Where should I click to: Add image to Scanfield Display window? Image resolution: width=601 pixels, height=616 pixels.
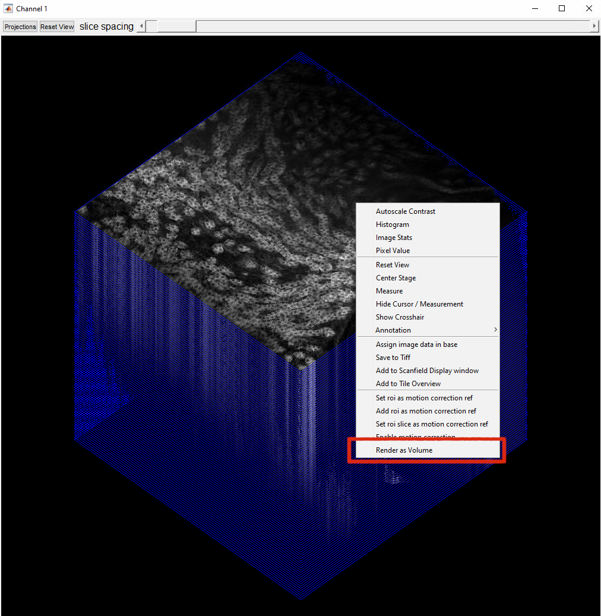point(427,370)
